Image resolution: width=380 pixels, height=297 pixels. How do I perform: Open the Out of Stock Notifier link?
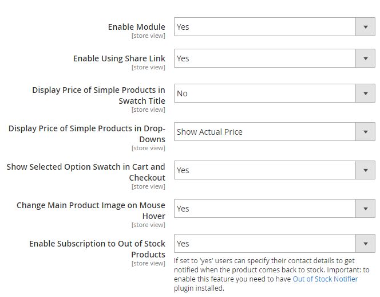coord(325,279)
